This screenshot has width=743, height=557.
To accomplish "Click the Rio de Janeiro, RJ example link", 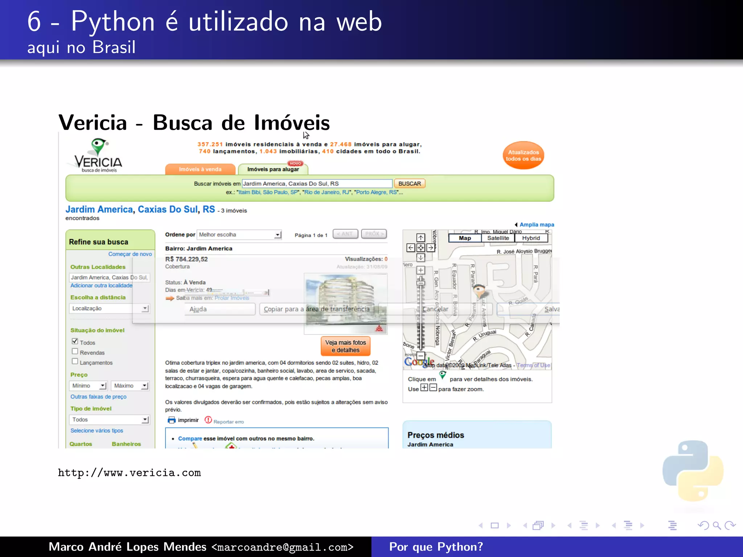I will click(327, 193).
